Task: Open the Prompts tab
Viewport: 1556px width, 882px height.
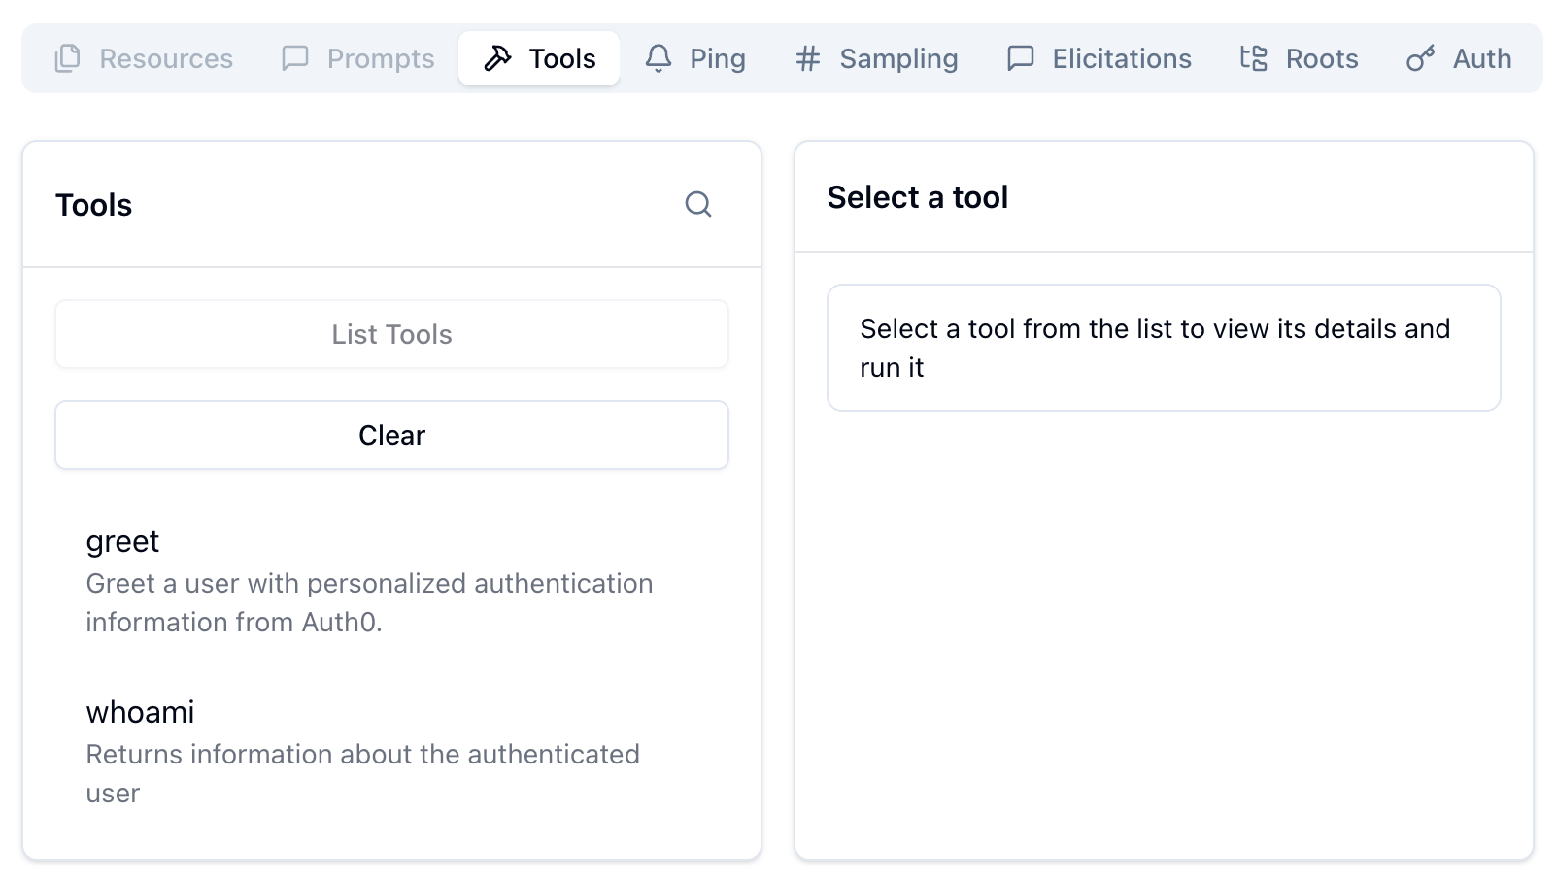Action: (357, 58)
